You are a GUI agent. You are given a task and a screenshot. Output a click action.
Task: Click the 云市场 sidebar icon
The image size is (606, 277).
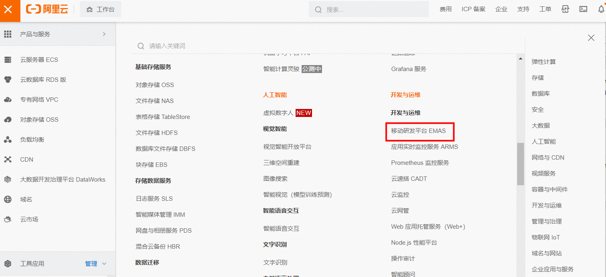[x=8, y=220]
